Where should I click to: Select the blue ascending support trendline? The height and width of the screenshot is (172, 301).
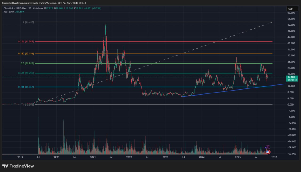(x=235, y=90)
